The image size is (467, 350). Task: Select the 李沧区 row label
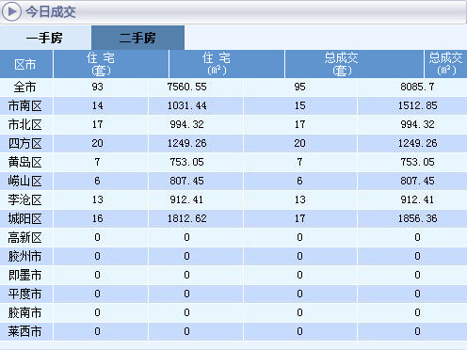(24, 199)
